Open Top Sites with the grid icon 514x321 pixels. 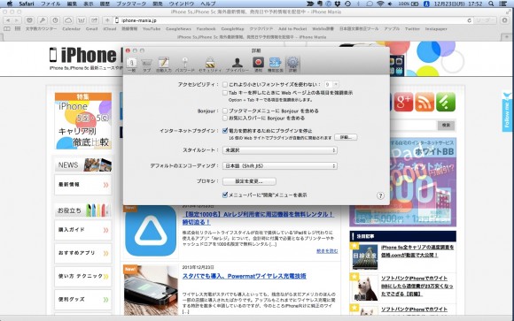point(18,29)
